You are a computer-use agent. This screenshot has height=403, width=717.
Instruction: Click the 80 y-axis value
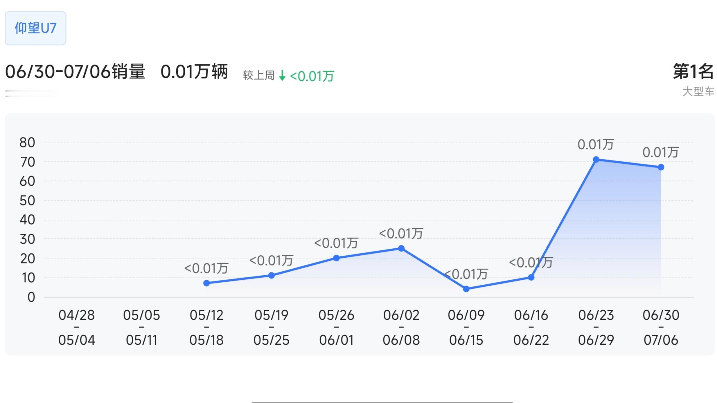(27, 143)
